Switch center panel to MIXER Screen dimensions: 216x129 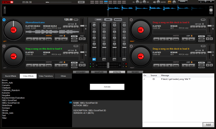coord(99,19)
